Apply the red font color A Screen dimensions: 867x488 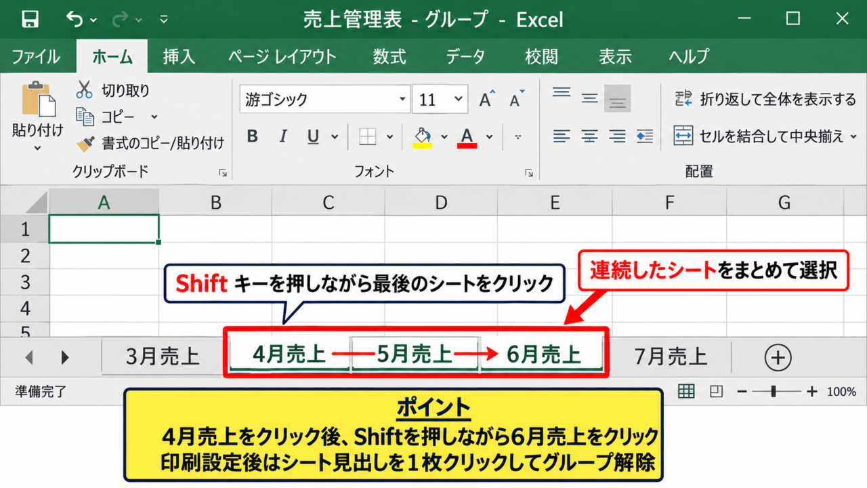tap(467, 136)
